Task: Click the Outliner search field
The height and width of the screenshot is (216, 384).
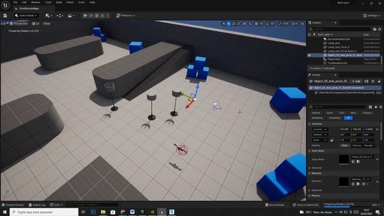Action: tap(340, 29)
